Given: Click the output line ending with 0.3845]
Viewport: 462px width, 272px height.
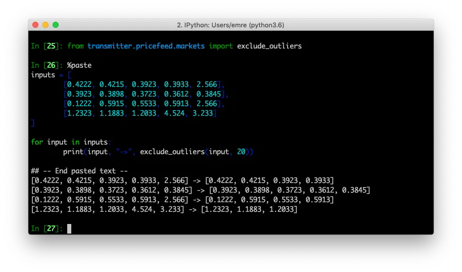Looking at the screenshot, I should point(200,190).
